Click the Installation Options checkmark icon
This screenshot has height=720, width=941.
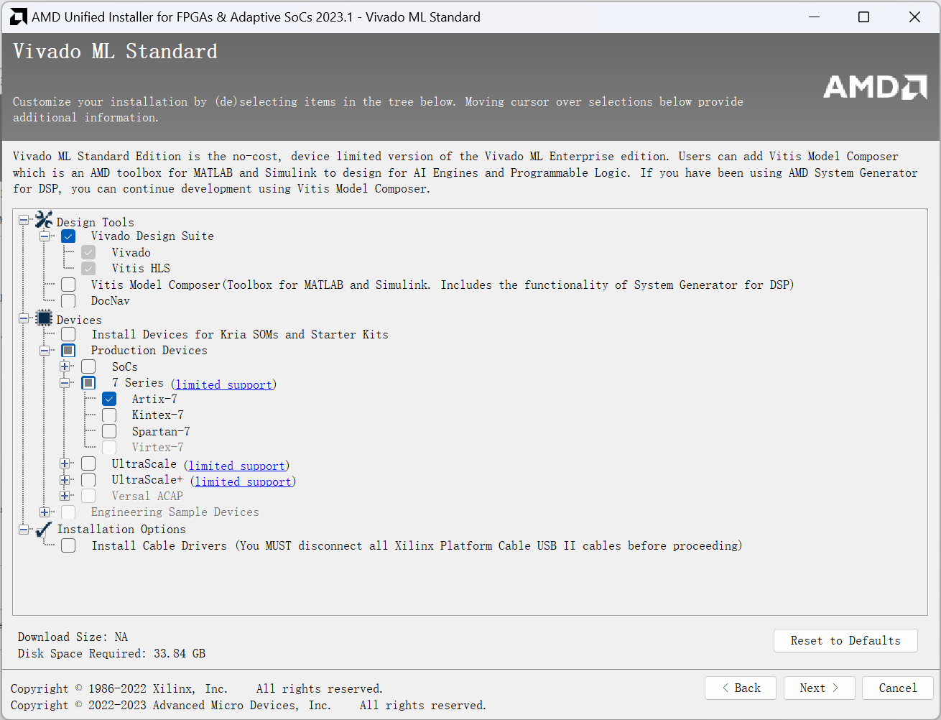(44, 529)
